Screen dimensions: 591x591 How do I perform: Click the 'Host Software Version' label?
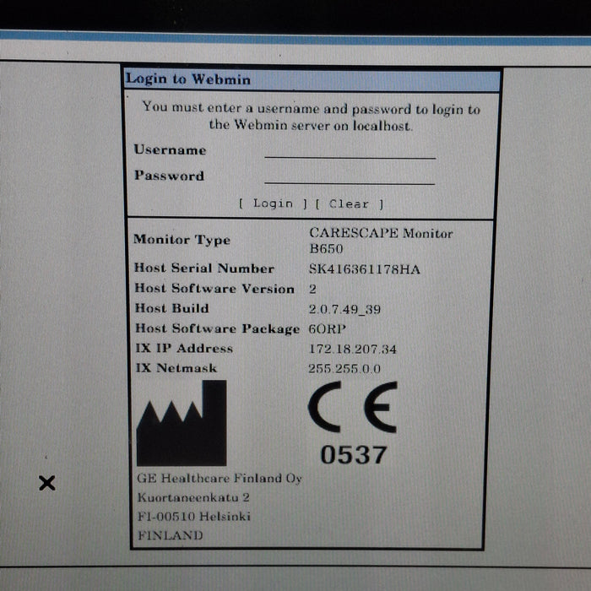[214, 289]
